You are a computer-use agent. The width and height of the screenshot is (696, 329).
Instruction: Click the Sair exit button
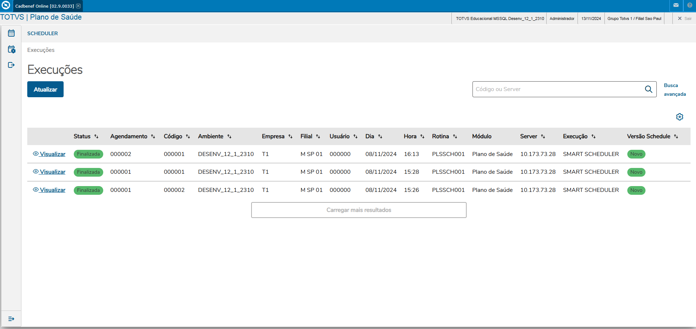pos(685,18)
